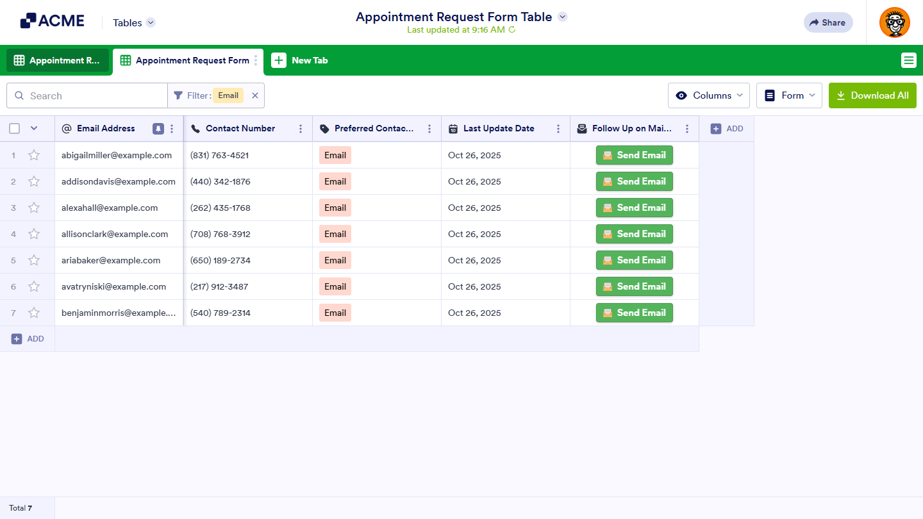This screenshot has height=519, width=923.
Task: Check the select-all rows checkbox
Action: point(14,128)
